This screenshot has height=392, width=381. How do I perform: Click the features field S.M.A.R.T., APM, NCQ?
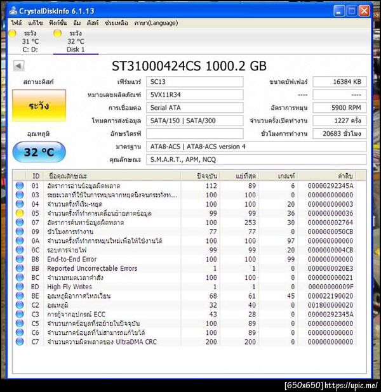(x=257, y=159)
